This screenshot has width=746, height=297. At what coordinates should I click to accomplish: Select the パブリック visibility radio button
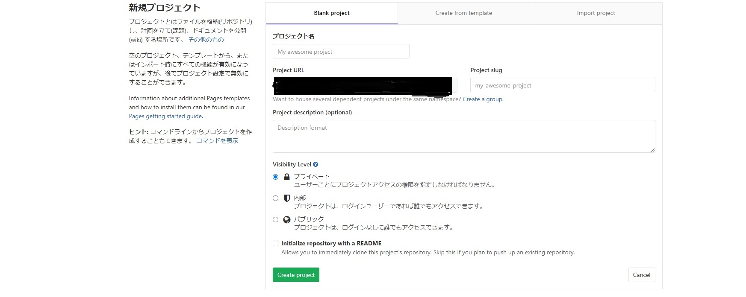[x=276, y=219]
